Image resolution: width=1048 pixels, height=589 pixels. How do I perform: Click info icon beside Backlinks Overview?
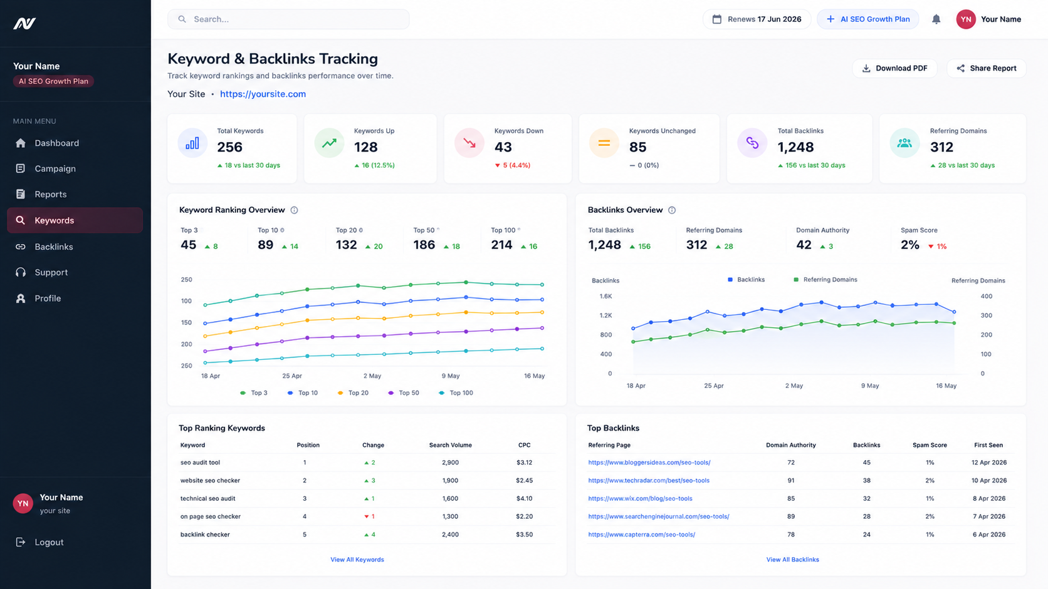672,210
